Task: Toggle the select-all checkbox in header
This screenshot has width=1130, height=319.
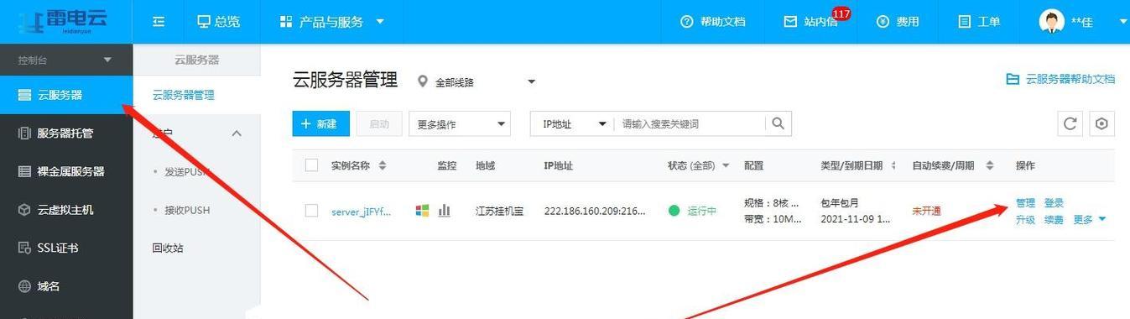Action: tap(311, 165)
